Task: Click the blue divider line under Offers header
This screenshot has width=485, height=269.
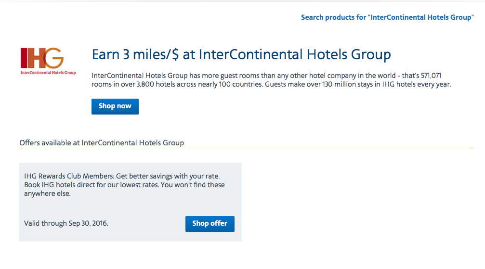Action: click(x=247, y=148)
